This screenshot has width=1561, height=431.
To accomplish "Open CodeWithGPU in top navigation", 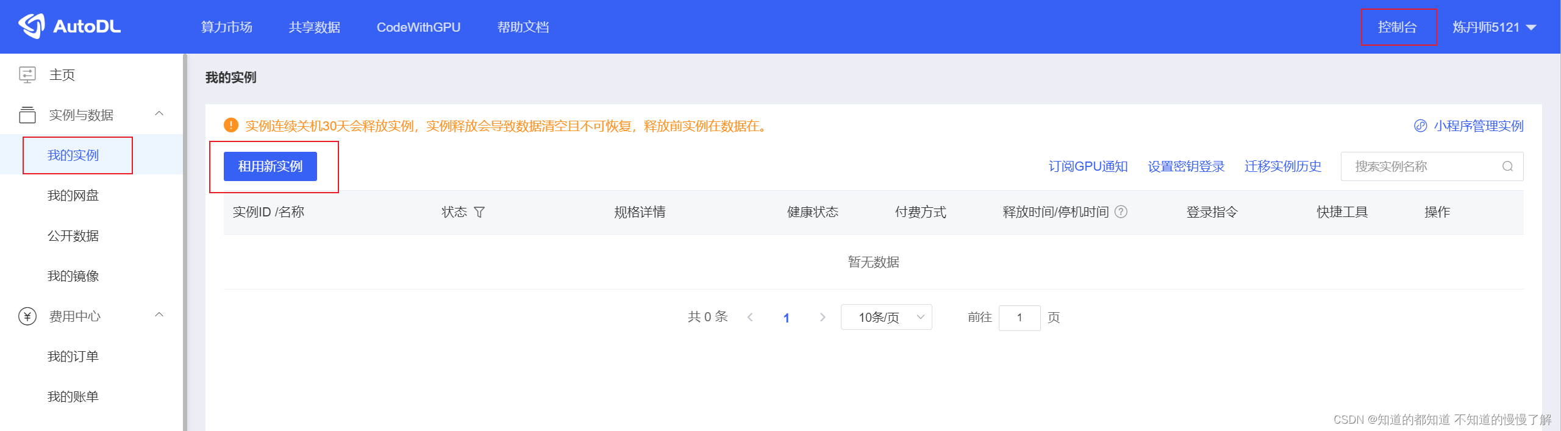I will [418, 27].
